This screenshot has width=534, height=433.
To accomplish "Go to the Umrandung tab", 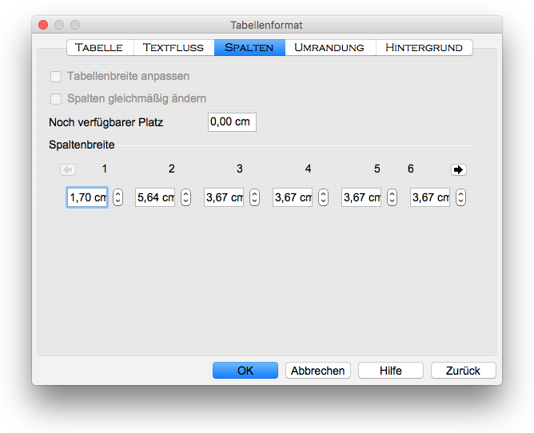I will (329, 47).
